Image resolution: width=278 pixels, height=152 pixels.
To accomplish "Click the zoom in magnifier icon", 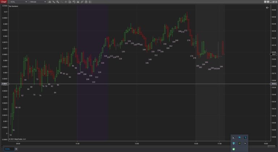I will (x=58, y=2).
